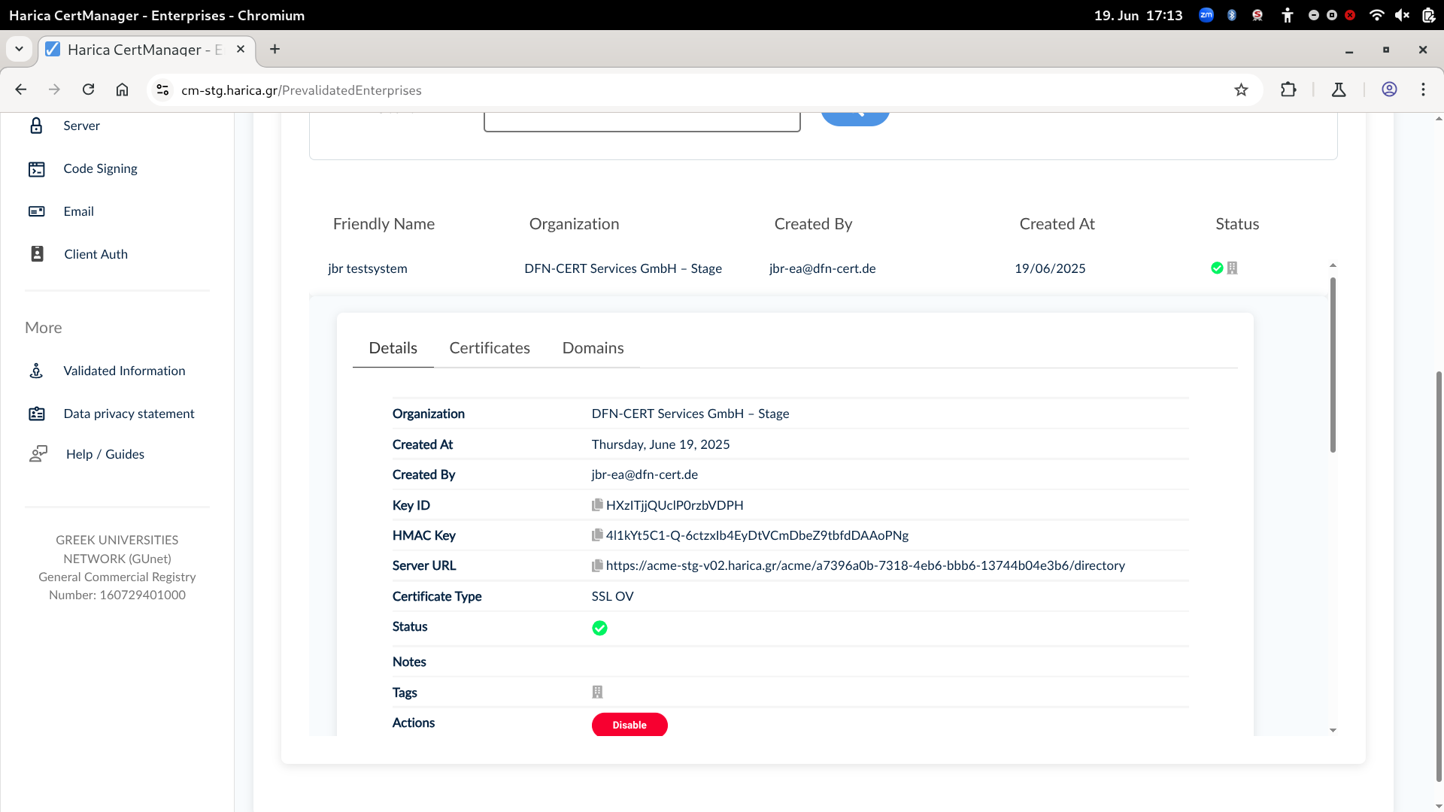
Task: Click inner panel scroll down arrow
Action: [1333, 730]
